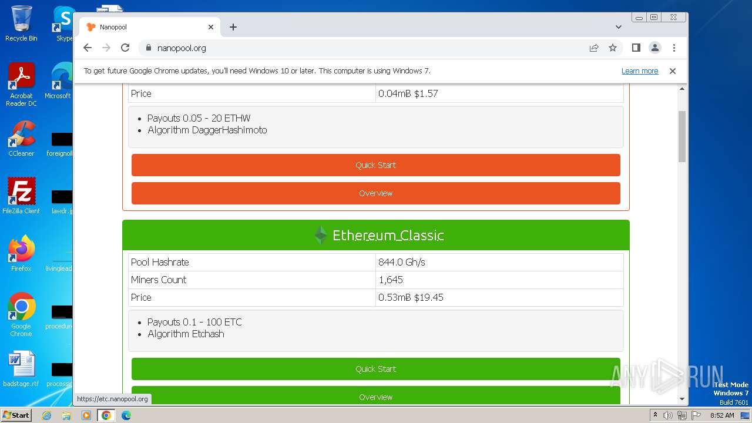Dismiss the Chrome update notification bar

click(673, 71)
